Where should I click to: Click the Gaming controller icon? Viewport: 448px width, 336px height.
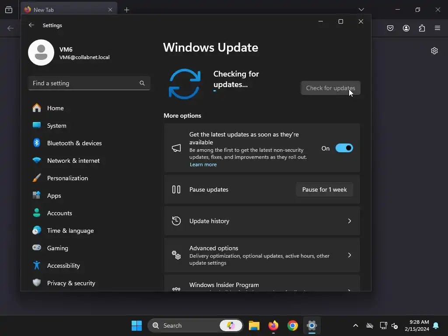point(37,248)
